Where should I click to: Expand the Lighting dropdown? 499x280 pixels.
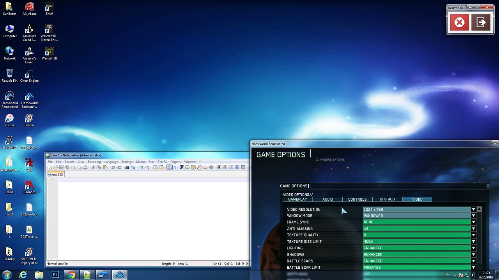coord(473,248)
